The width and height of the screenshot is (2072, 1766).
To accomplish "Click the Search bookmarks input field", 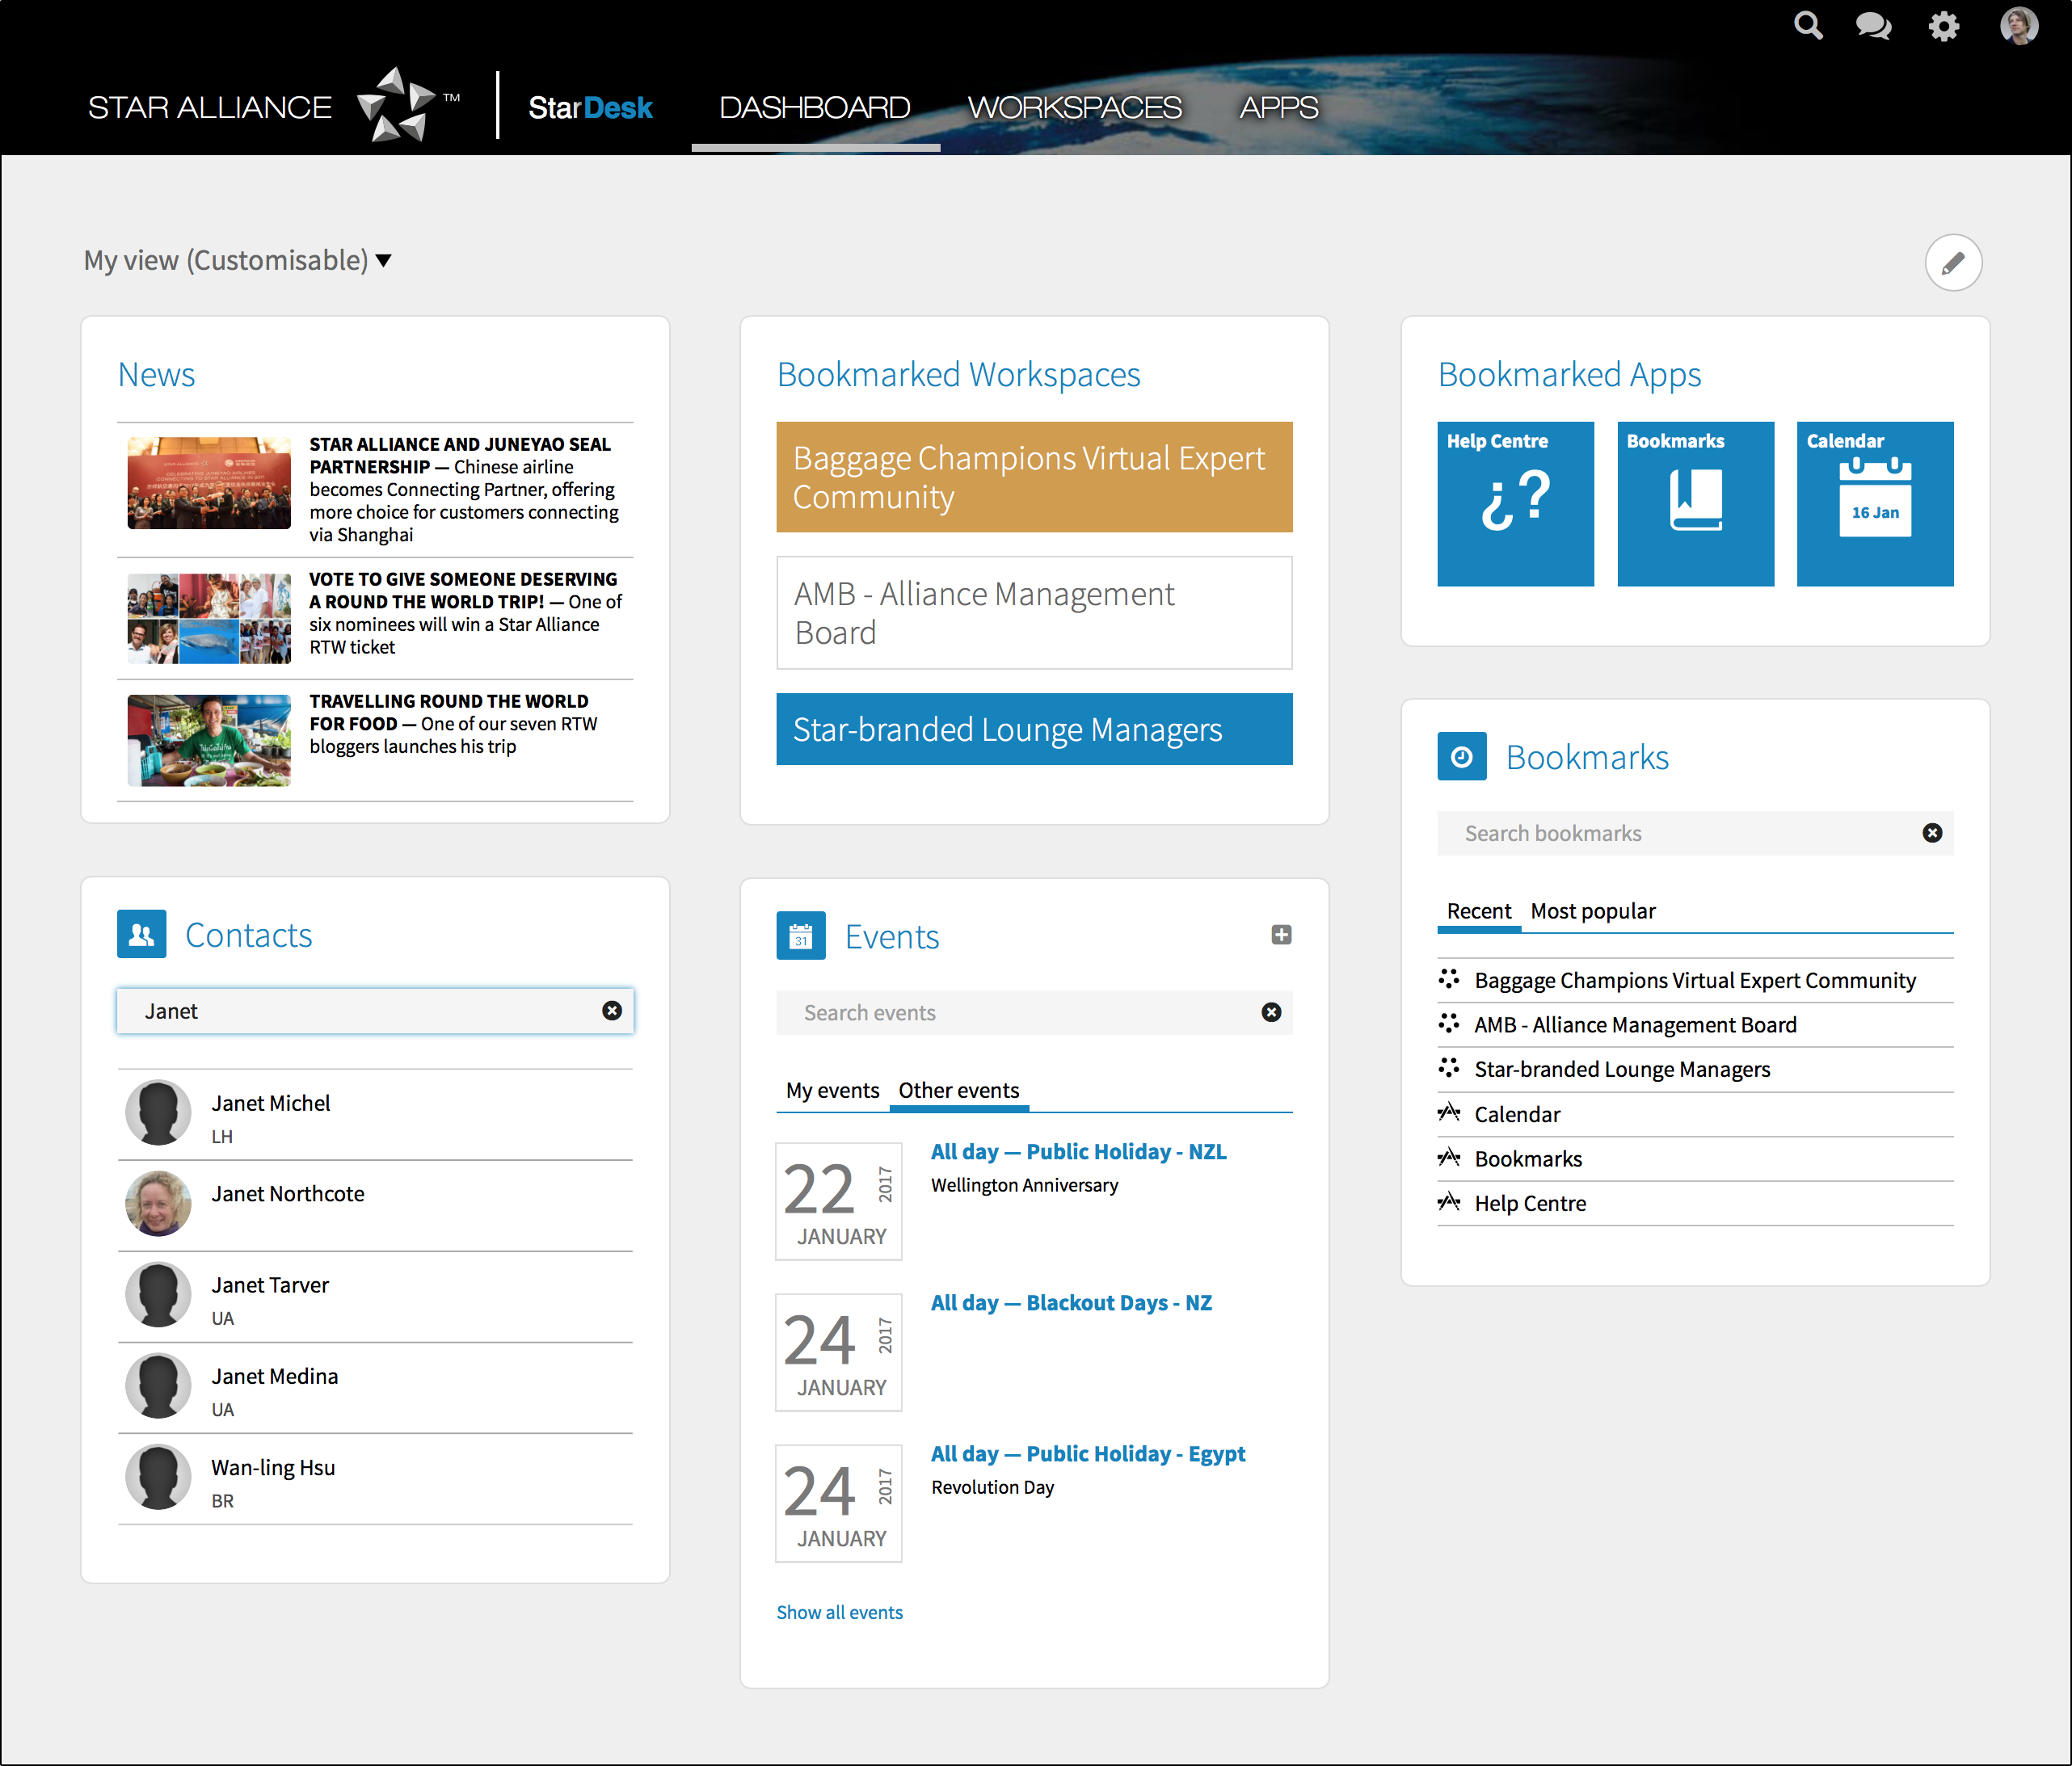I will click(1680, 834).
